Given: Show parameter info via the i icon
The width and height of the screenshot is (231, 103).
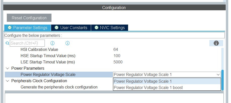Looking at the screenshot, I should pyautogui.click(x=216, y=43).
